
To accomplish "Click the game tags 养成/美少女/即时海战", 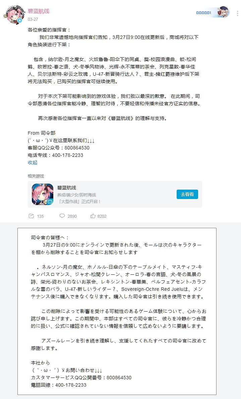I will 77,195.
